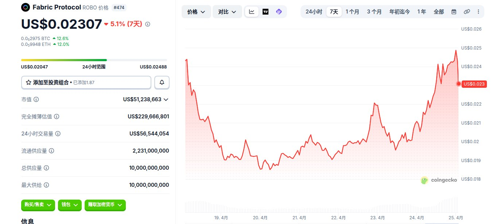Open the price change info tooltip icon

(x=148, y=24)
